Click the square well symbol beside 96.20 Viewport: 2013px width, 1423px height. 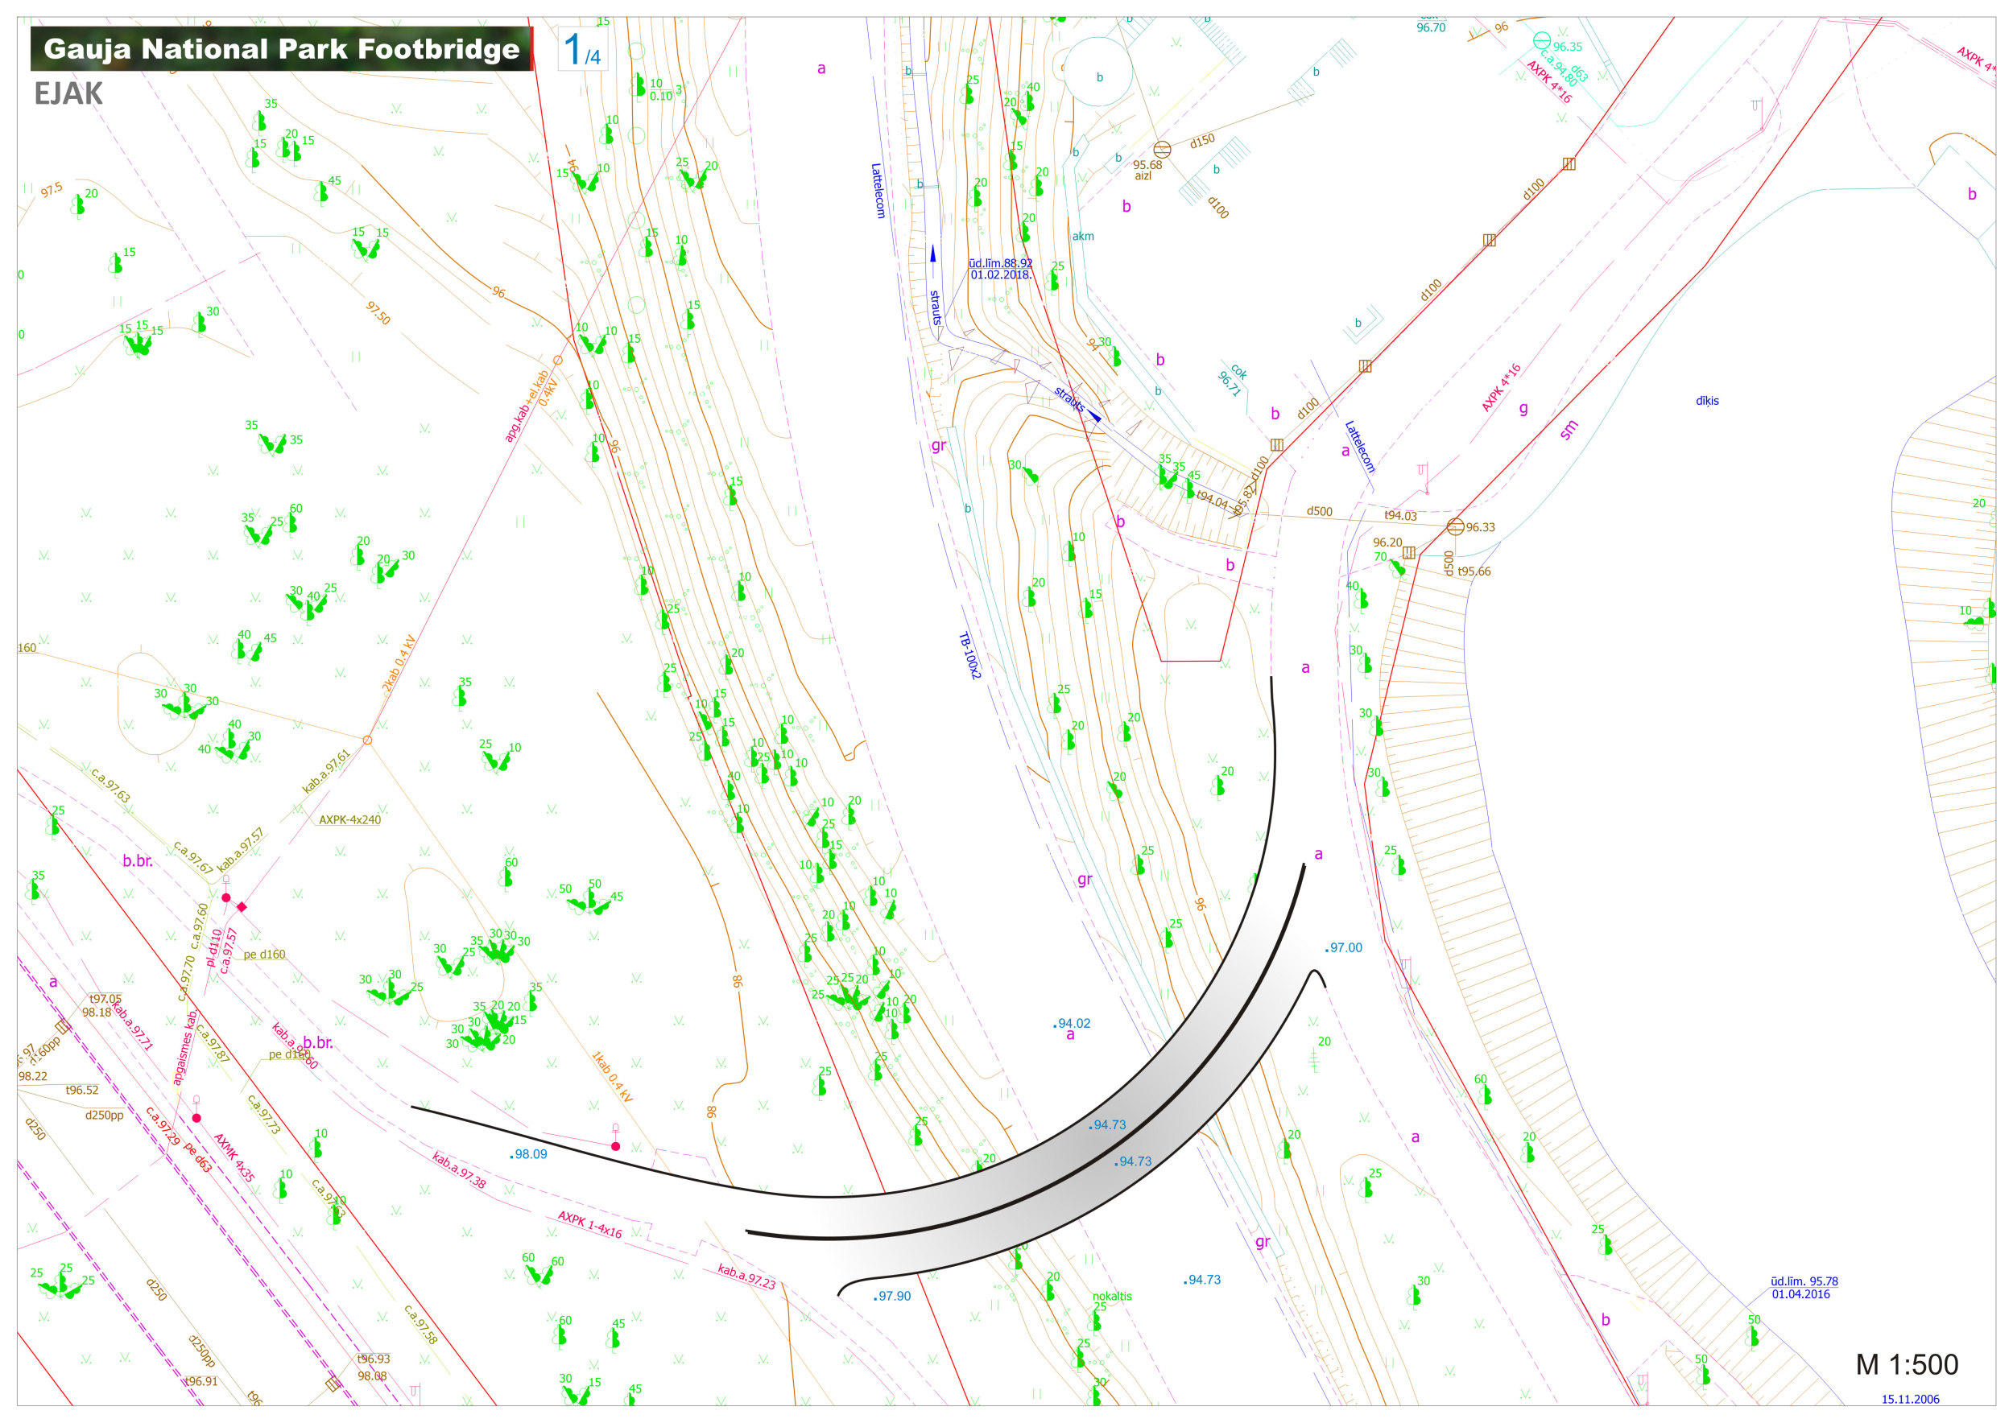point(1408,552)
